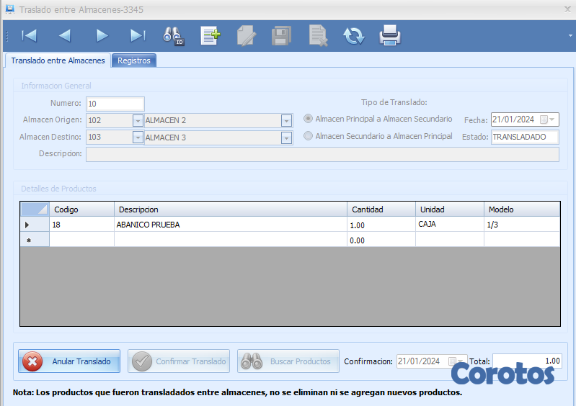The image size is (576, 406).
Task: Print the current transfer
Action: tap(389, 35)
